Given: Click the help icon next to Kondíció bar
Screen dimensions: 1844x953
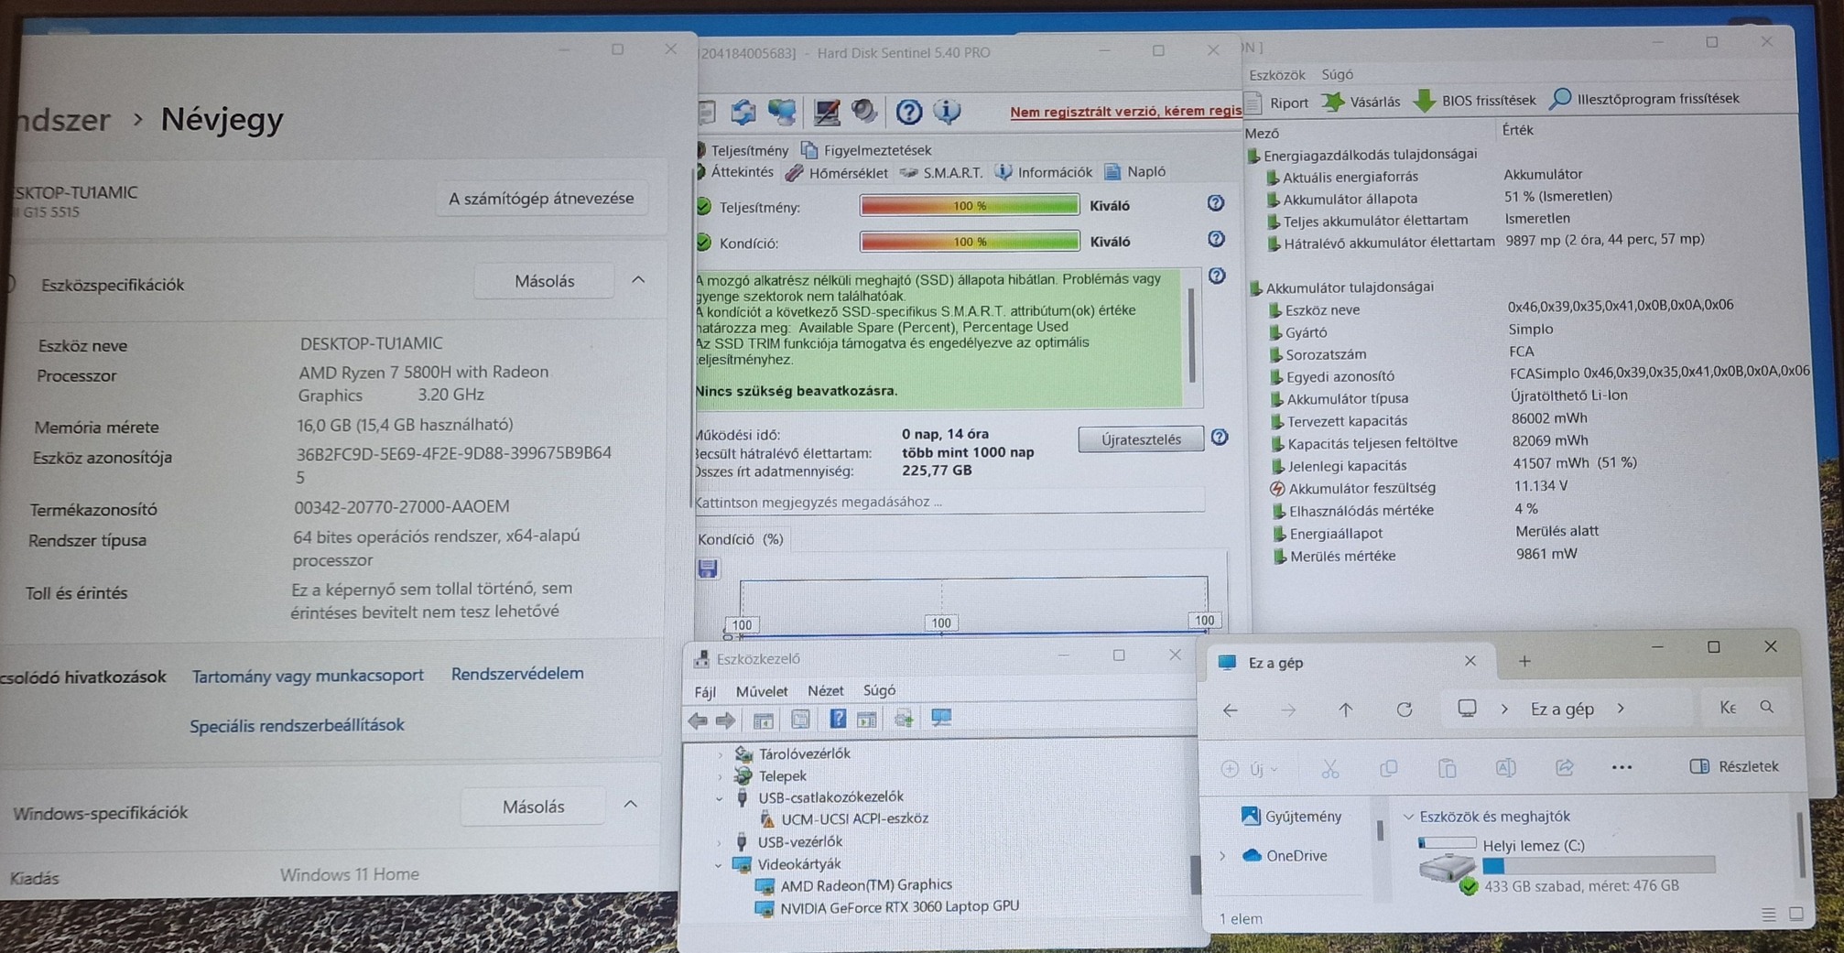Looking at the screenshot, I should click(1215, 239).
